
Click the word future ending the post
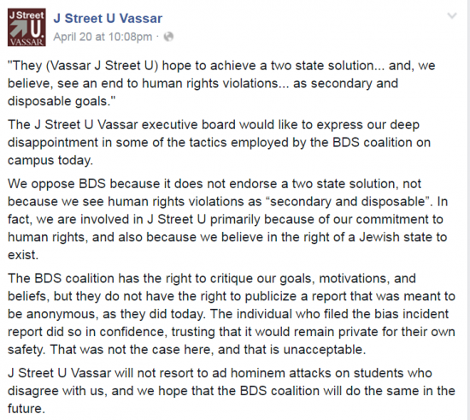click(24, 409)
